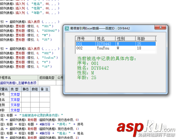Viewport: 177px width, 139px height.
Task: Click the green 姓名: DIY8442 label line
Action: 93,68
